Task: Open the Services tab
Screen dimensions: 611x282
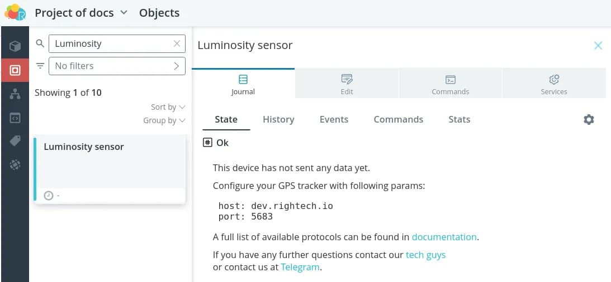Action: tap(553, 85)
